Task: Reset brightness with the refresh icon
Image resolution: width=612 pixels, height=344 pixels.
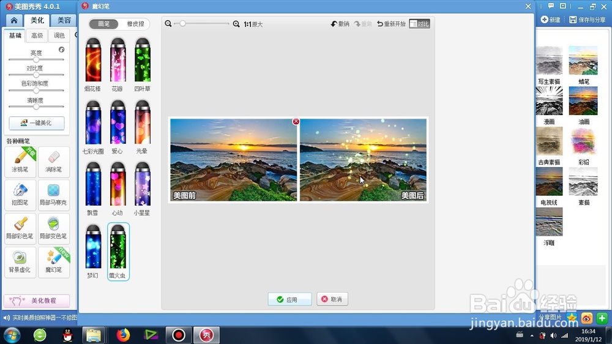Action: click(61, 50)
